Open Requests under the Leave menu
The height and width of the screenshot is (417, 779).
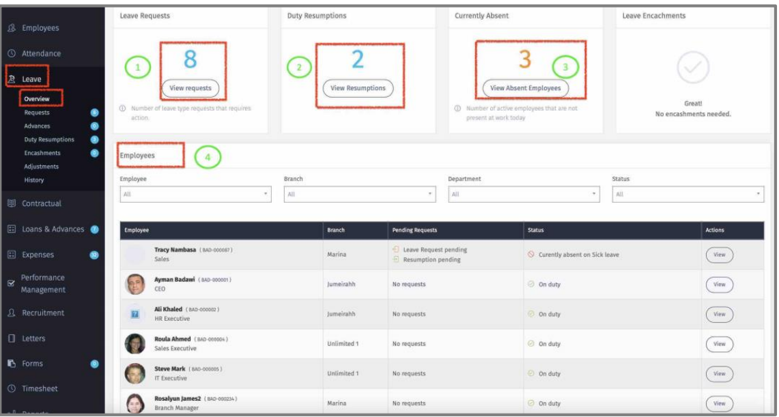point(37,113)
